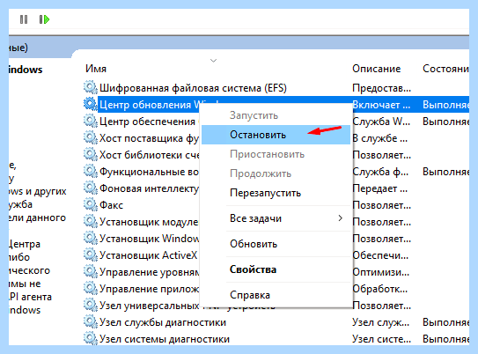Select the Хост библиотеки service row
Screen dimensions: 478x354
(149, 155)
